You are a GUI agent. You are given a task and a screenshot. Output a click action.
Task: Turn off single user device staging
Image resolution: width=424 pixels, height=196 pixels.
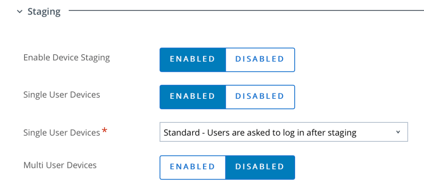point(260,96)
